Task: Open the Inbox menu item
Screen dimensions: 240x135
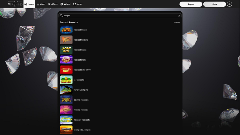Action: coord(78,4)
